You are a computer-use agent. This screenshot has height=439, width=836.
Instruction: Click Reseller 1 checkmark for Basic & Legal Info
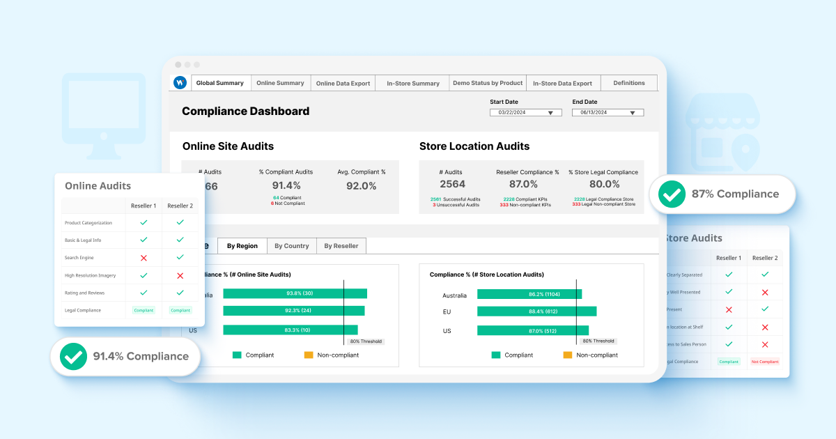(x=144, y=240)
